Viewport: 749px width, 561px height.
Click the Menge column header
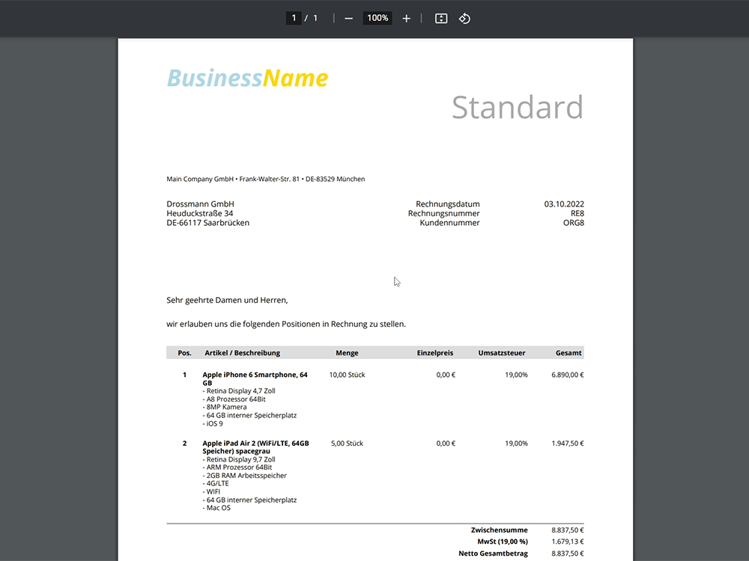[x=347, y=353]
